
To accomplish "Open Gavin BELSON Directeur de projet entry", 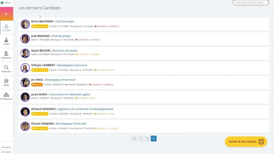I will [x=54, y=50].
